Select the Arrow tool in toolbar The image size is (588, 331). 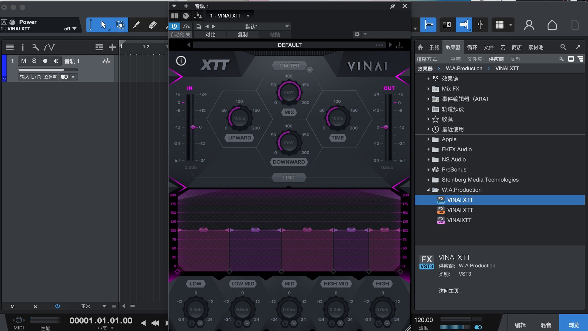click(103, 25)
